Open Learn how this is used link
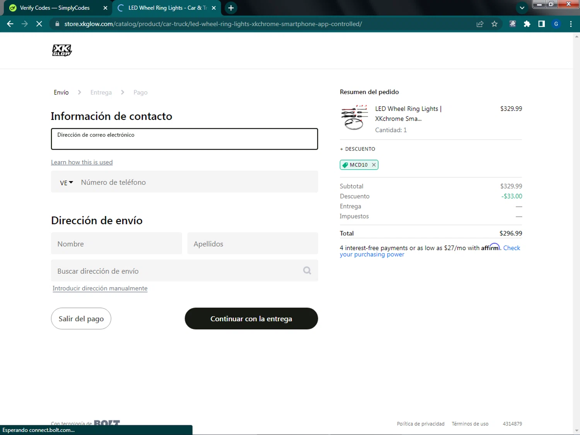This screenshot has width=580, height=435. [x=82, y=162]
